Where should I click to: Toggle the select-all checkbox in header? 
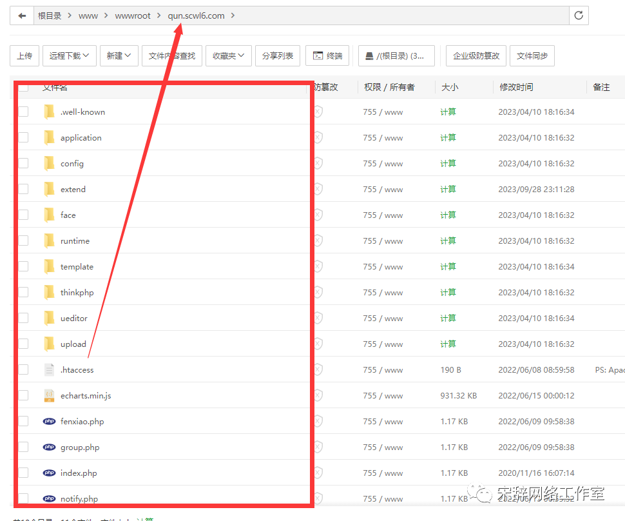coord(23,88)
